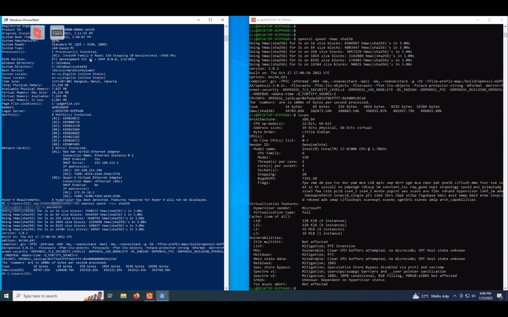Click hotfix entry '[08]: KB5001405'
Image resolution: width=508 pixels, height=317 pixels.
[66, 144]
